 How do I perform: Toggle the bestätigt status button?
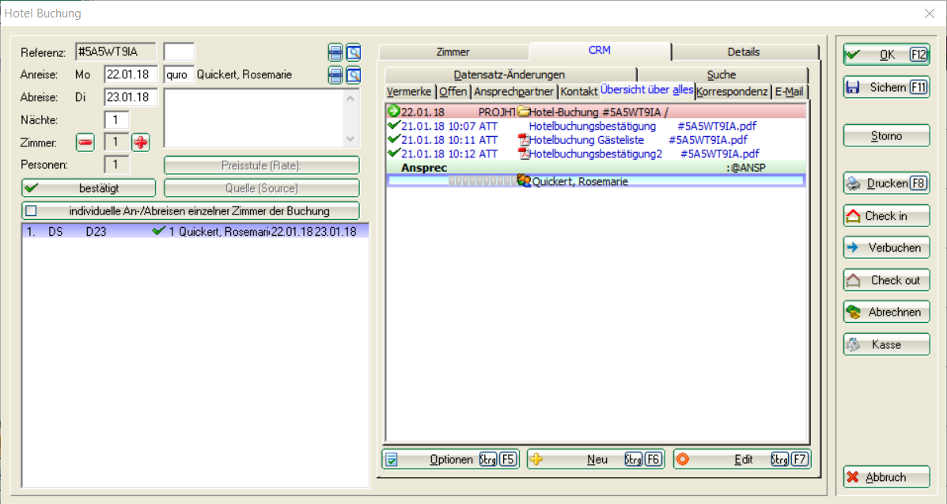[89, 188]
